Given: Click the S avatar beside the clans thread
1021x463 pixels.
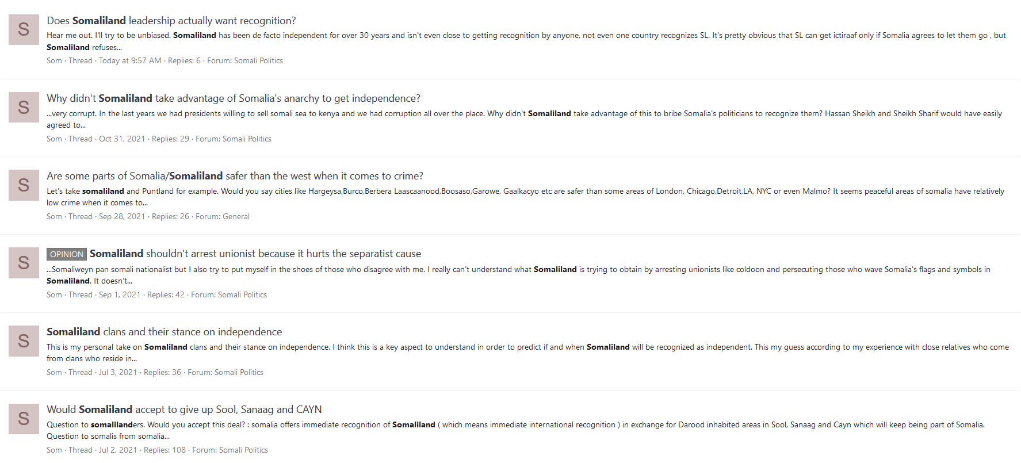Looking at the screenshot, I should [x=24, y=340].
